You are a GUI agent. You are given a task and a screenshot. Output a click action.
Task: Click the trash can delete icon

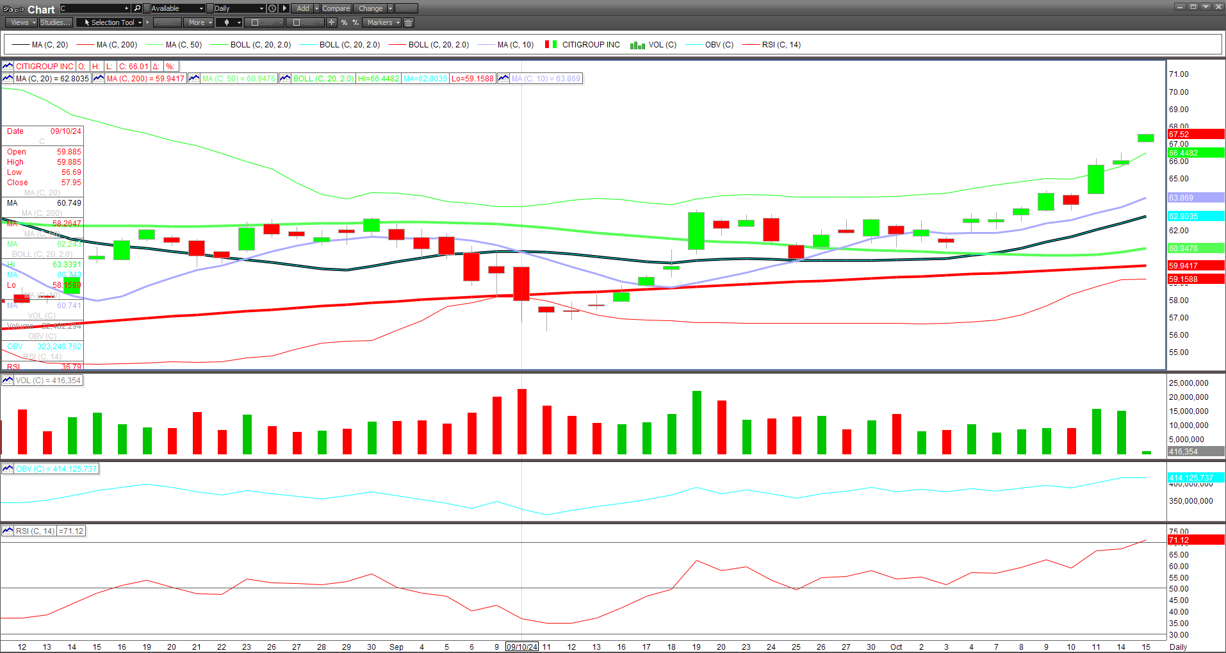click(409, 22)
